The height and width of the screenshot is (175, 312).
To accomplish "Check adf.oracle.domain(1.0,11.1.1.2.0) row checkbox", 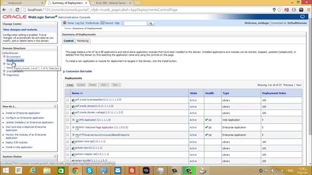I will pyautogui.click(x=68, y=106).
